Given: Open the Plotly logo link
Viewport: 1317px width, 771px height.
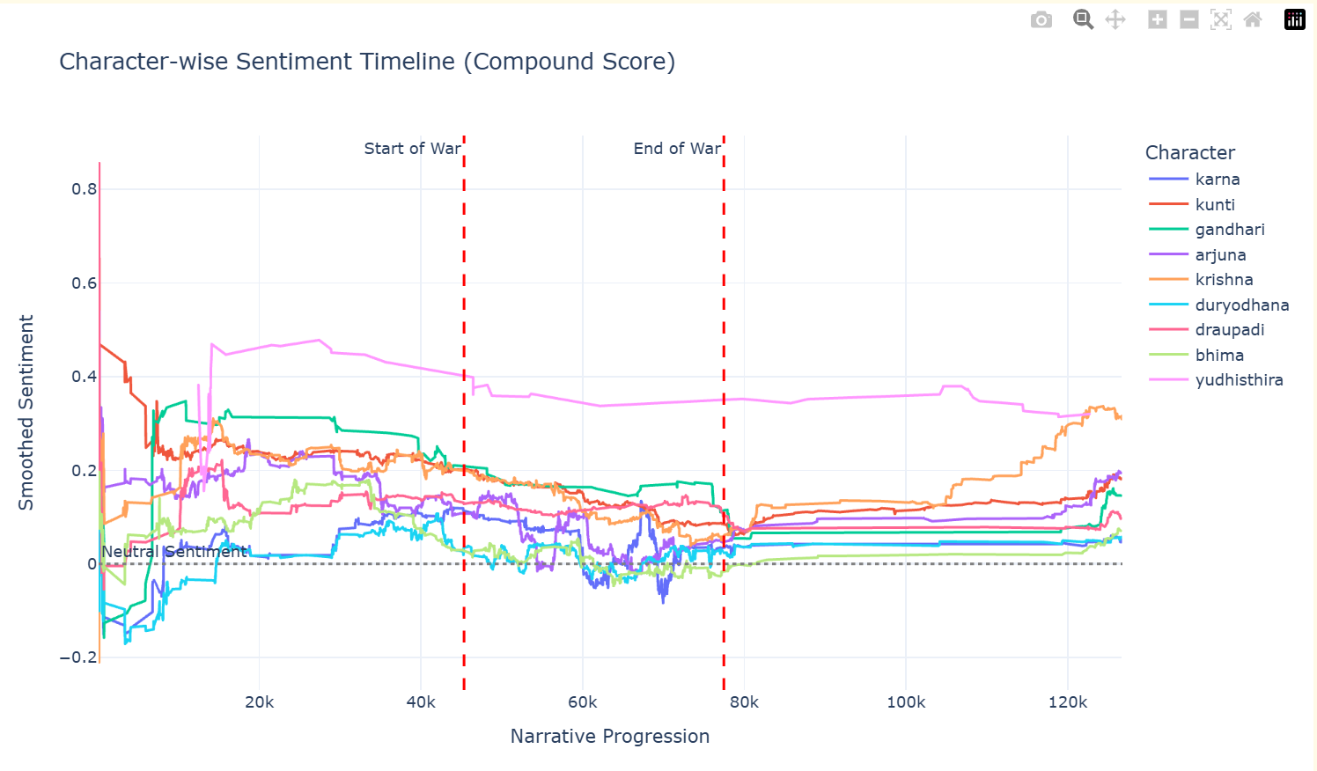Looking at the screenshot, I should click(x=1295, y=19).
